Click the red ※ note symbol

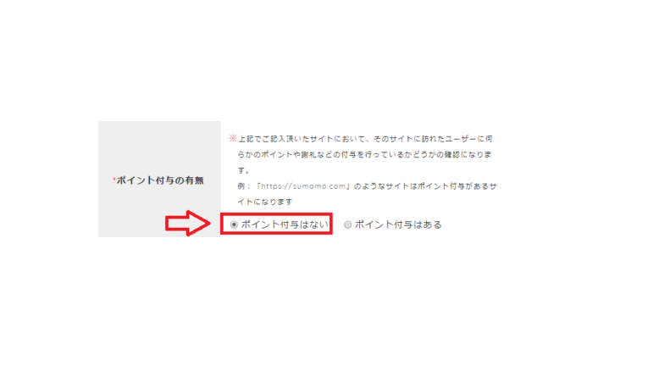(x=233, y=138)
